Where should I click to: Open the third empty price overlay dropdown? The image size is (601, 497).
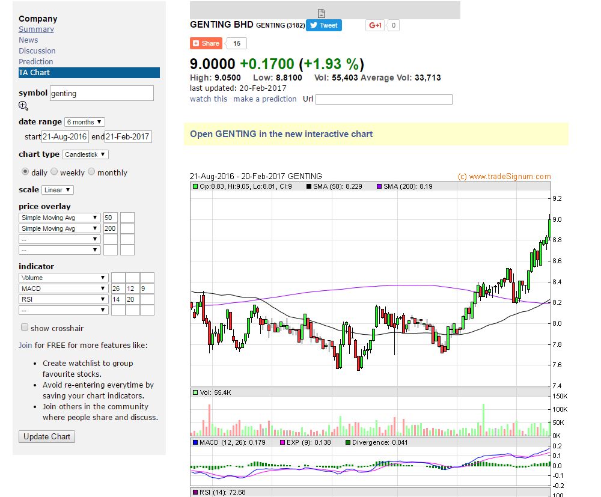[x=59, y=240]
